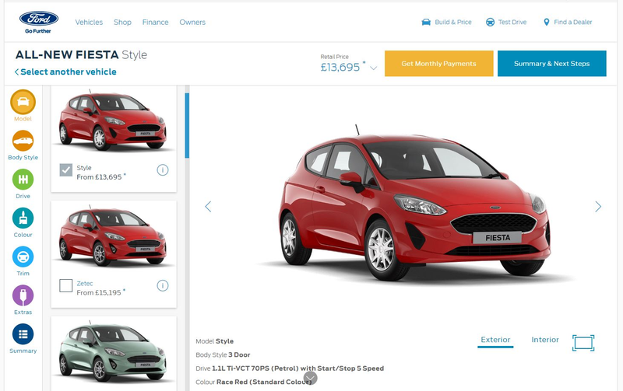This screenshot has width=623, height=391.
Task: Open the Vehicles menu
Action: (x=89, y=23)
